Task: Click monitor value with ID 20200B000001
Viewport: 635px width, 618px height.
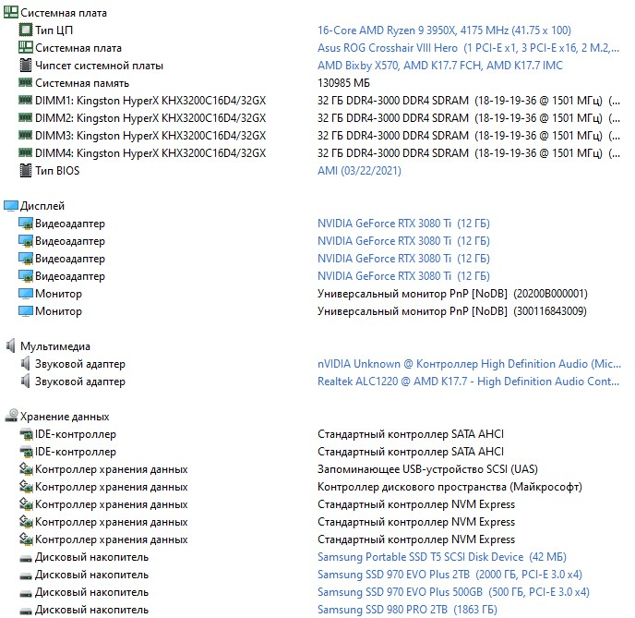Action: (x=452, y=294)
